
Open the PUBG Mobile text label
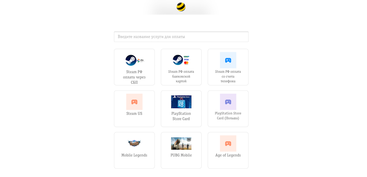(181, 155)
